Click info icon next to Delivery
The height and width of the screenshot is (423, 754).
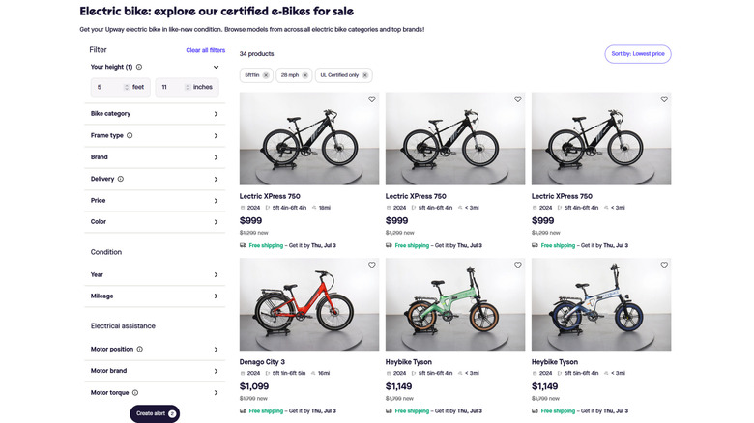(x=121, y=179)
